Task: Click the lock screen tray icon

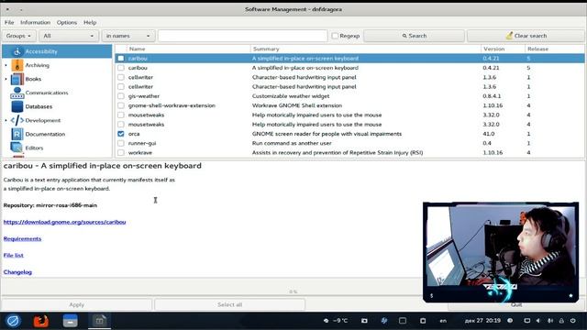Action: (x=561, y=321)
